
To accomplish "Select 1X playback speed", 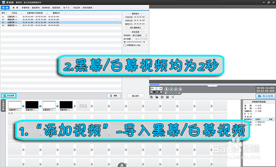I will click(x=156, y=88).
